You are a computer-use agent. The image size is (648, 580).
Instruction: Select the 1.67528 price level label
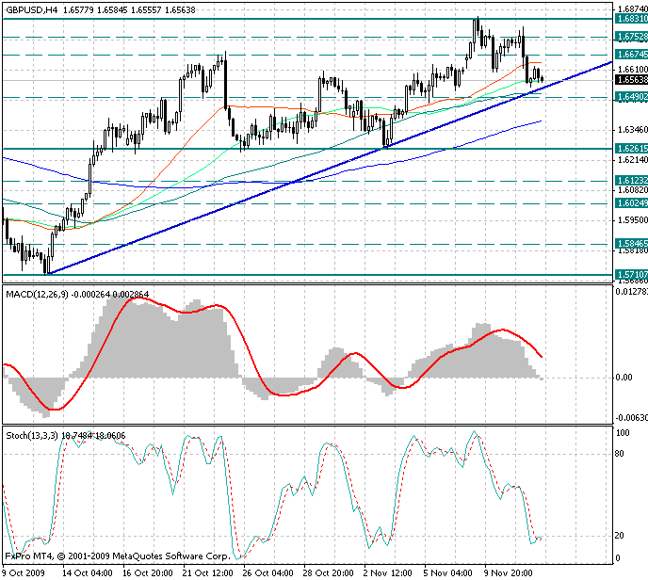click(x=631, y=37)
